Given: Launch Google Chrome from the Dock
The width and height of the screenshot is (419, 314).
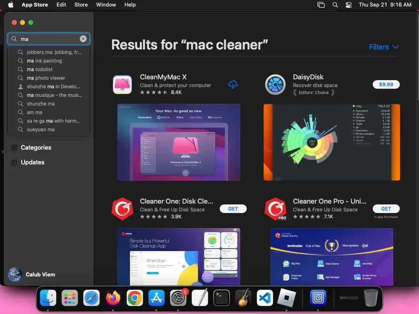Looking at the screenshot, I should click(x=135, y=298).
